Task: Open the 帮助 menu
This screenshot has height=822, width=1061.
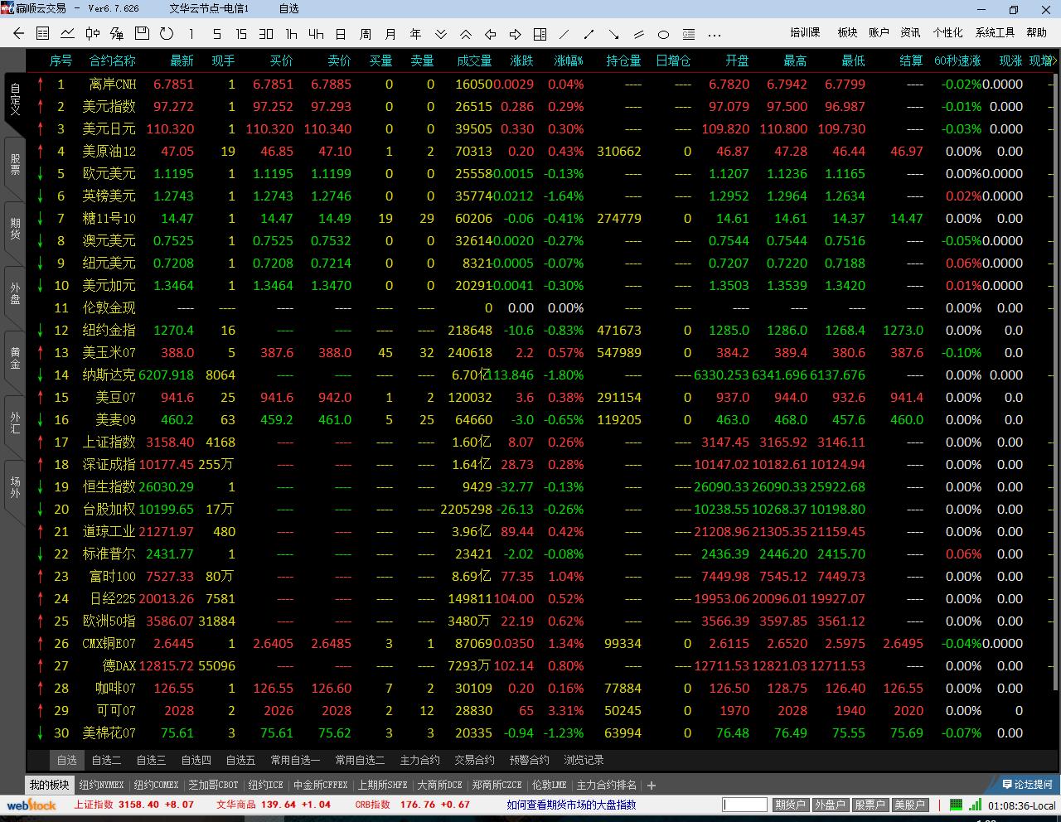Action: (x=1036, y=32)
